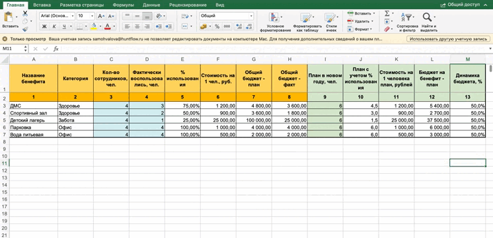Increase font size with the A-up icon
Viewport: 493px width, 238px height.
(x=101, y=16)
